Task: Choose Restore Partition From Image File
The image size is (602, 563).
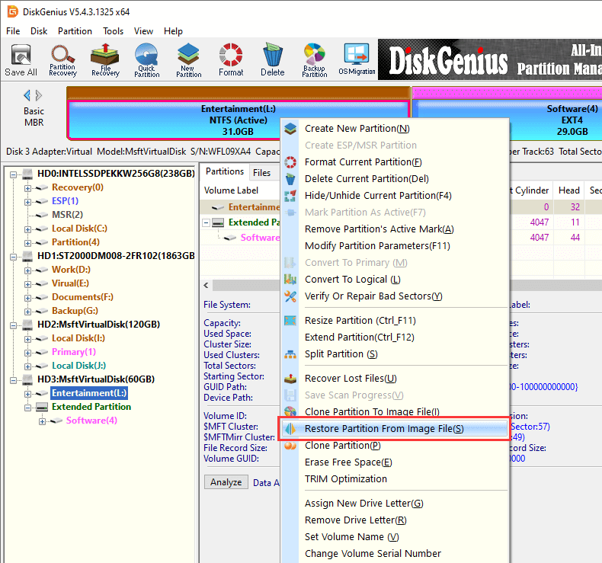Action: [x=383, y=429]
